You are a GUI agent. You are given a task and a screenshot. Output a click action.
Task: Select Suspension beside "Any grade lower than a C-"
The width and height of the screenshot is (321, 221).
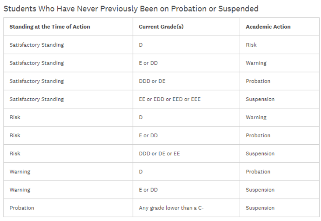260,208
